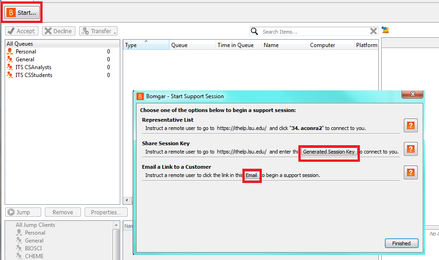Sort by the Computer column
Image resolution: width=439 pixels, height=260 pixels.
point(331,45)
